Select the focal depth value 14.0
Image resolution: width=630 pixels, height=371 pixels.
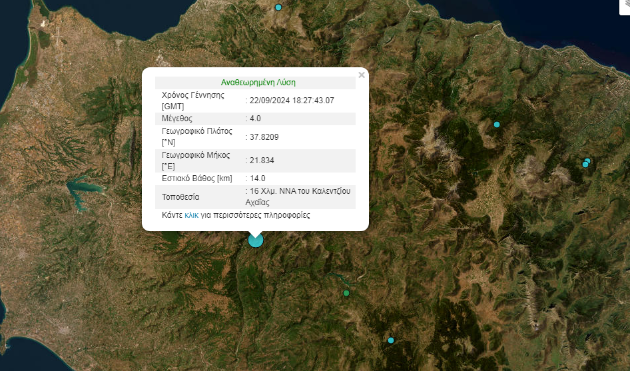(x=257, y=179)
